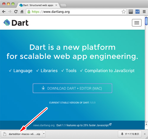The width and height of the screenshot is (148, 139).
Task: Click the Current Stable Version of Dart text
Action: click(72, 103)
